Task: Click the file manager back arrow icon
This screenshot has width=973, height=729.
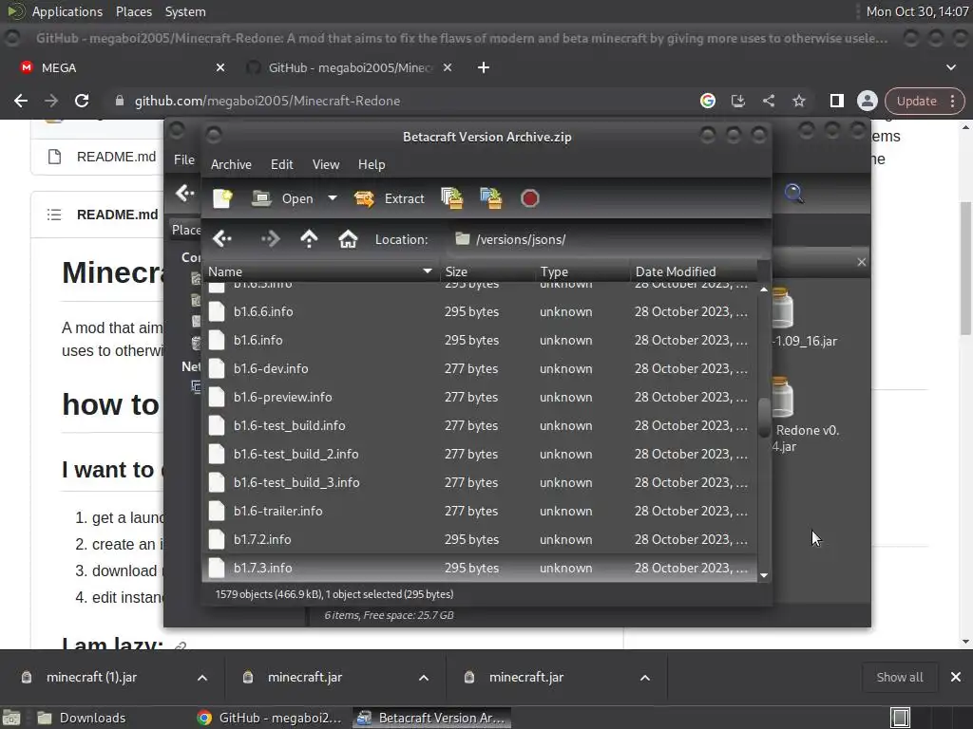Action: coord(184,194)
